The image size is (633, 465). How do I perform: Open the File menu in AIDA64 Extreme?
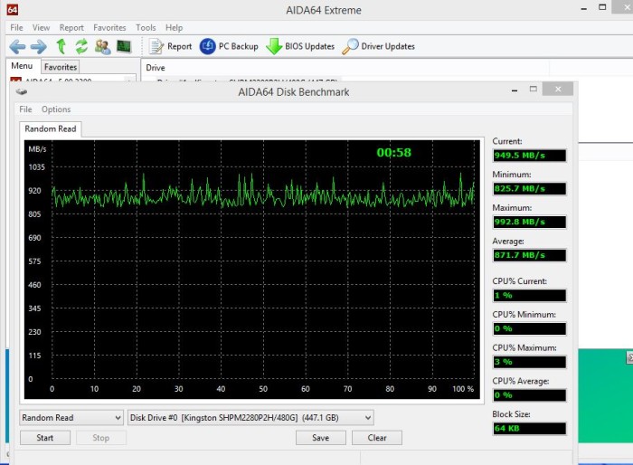[16, 27]
